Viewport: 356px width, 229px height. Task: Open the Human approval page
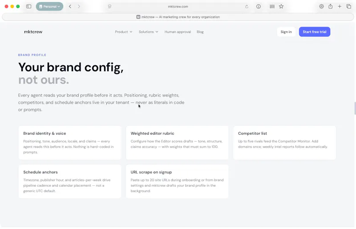point(178,32)
